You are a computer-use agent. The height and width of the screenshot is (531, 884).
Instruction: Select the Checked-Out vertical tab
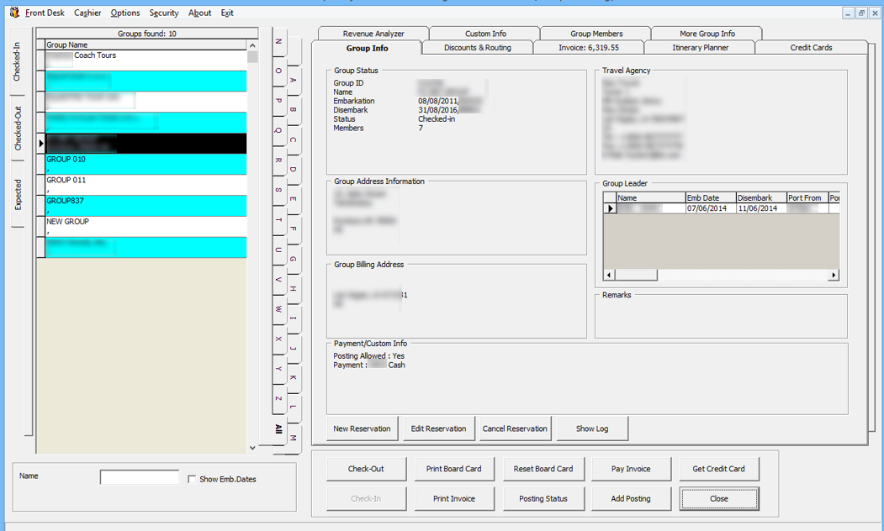[18, 128]
